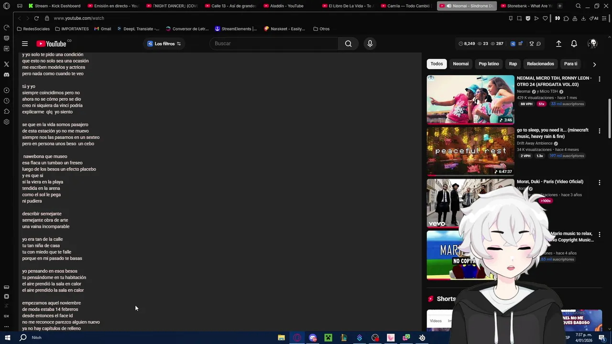Select the Relacionados filter chip
Viewport: 612px width, 344px height.
(x=540, y=64)
